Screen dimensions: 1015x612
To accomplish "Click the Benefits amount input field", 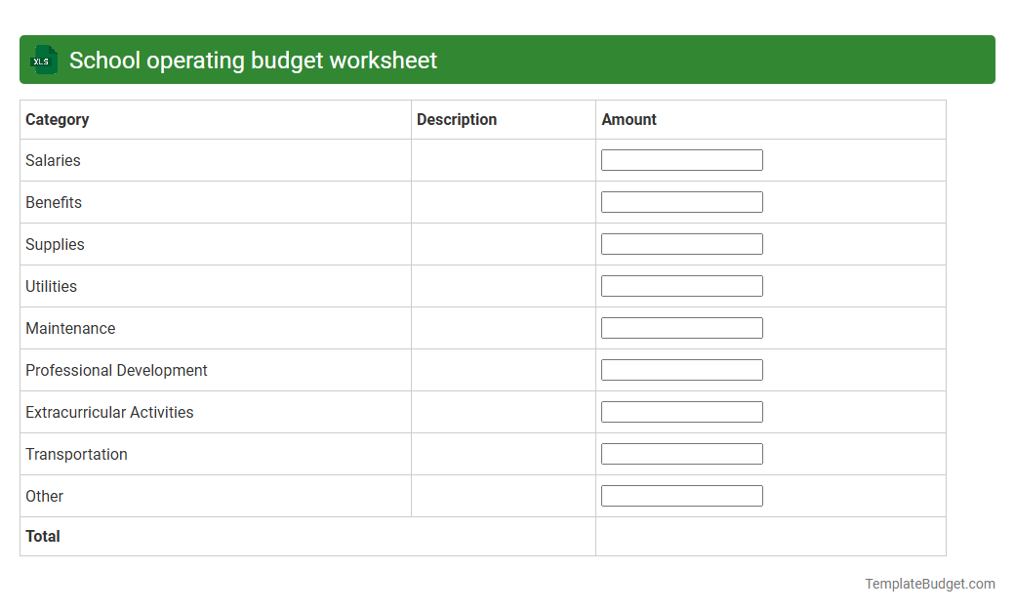I will pyautogui.click(x=681, y=201).
